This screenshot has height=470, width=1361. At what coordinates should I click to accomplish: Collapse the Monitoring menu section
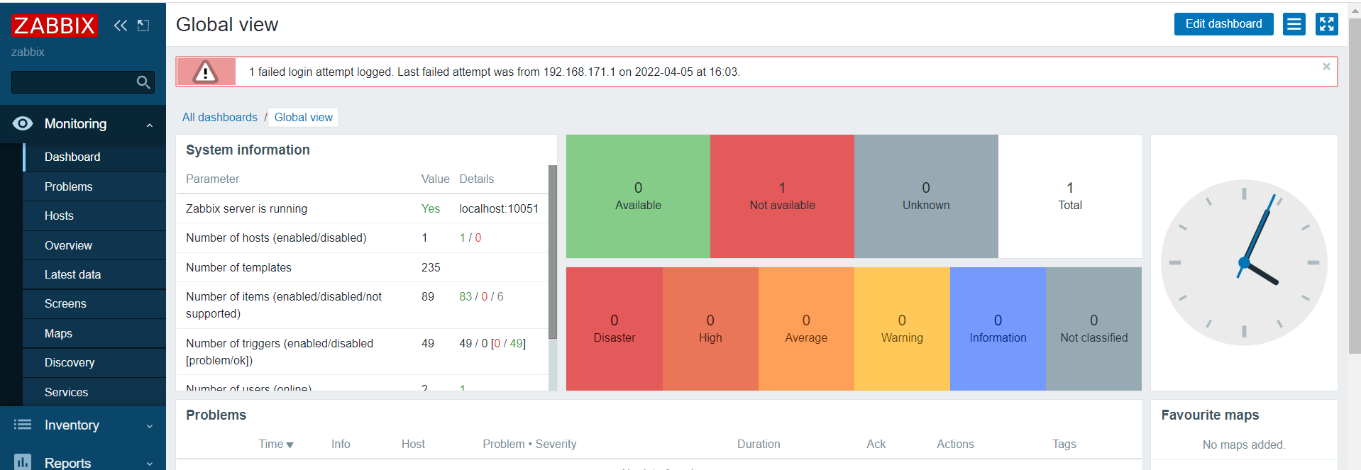pyautogui.click(x=150, y=125)
